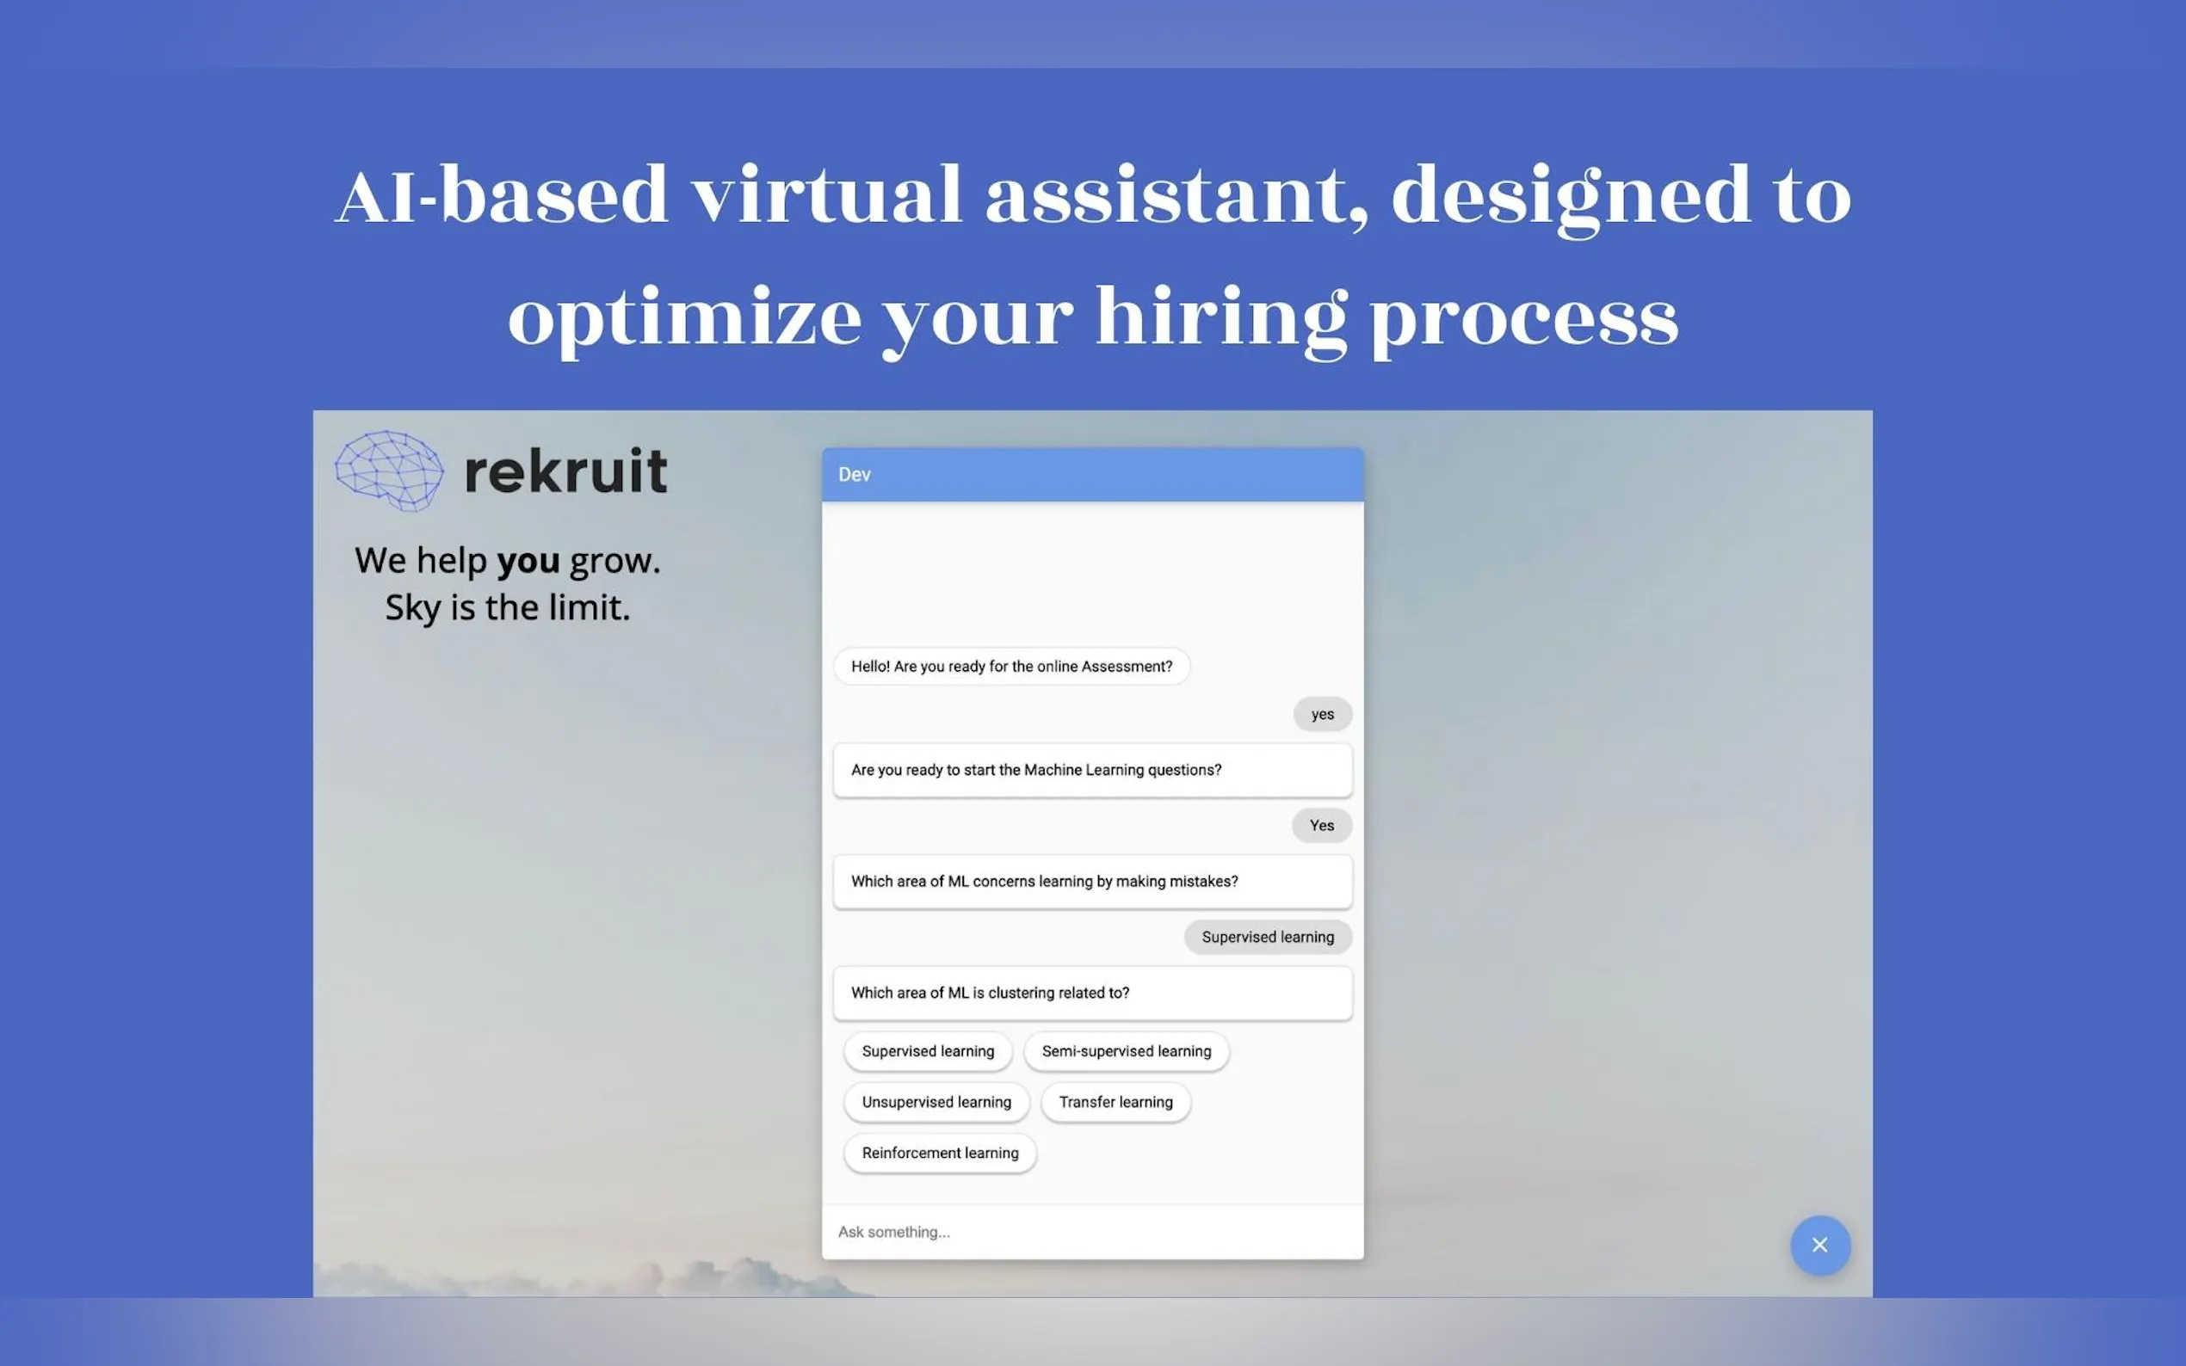
Task: Click the sent Supervised learning reply bubble
Action: coord(1267,937)
